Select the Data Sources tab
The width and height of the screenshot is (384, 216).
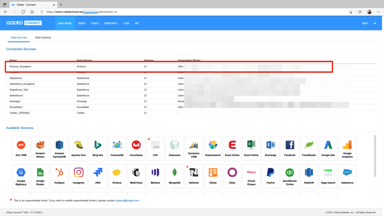pyautogui.click(x=19, y=37)
